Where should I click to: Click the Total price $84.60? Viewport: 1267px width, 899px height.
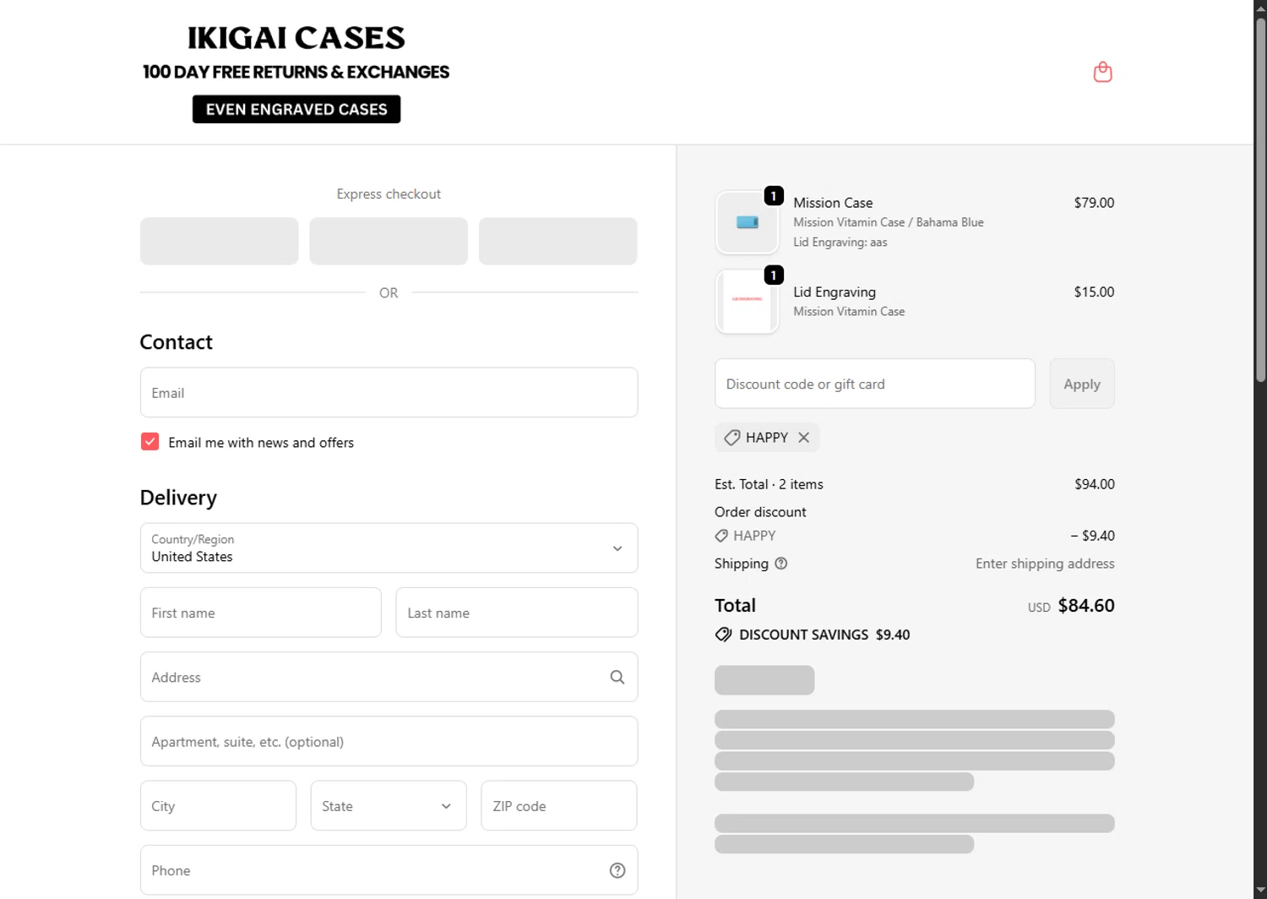pos(1085,606)
